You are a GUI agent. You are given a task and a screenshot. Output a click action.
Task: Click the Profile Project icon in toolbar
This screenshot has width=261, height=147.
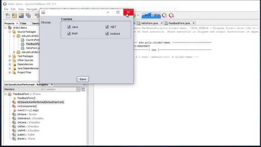click(x=164, y=16)
